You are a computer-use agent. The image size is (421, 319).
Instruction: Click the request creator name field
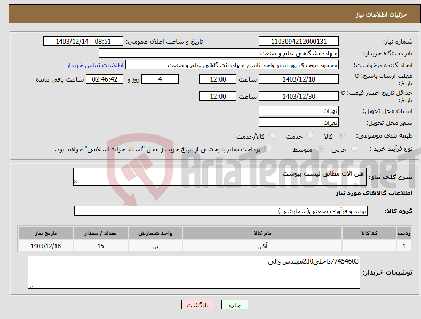pyautogui.click(x=232, y=65)
